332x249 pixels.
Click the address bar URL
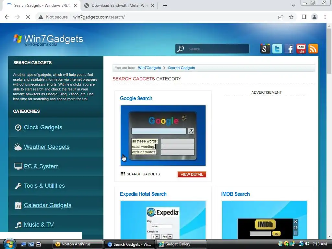(x=99, y=17)
